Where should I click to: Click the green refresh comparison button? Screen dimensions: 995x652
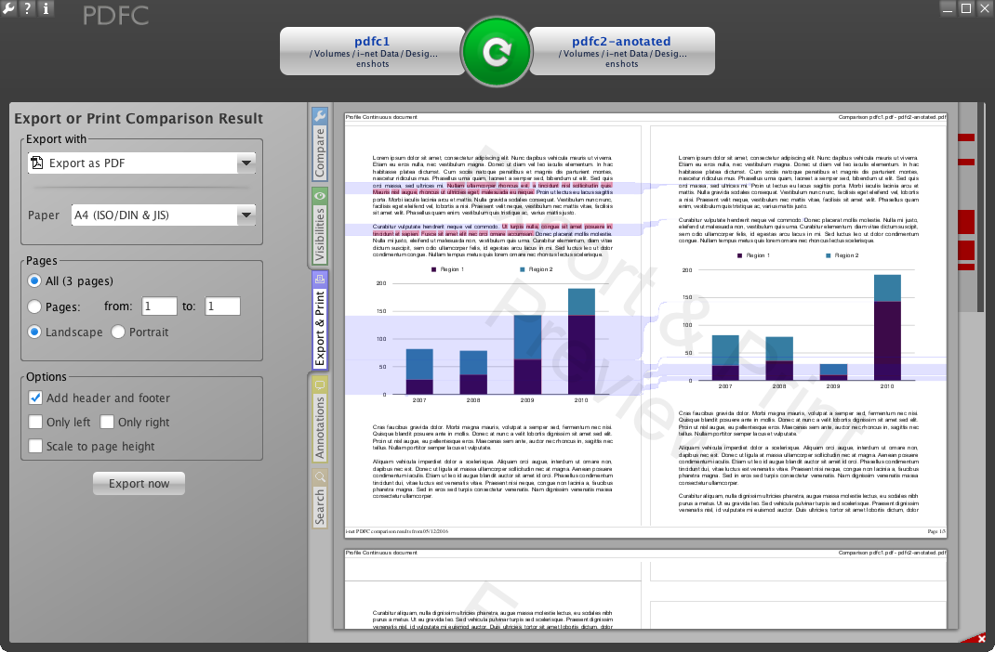[497, 51]
